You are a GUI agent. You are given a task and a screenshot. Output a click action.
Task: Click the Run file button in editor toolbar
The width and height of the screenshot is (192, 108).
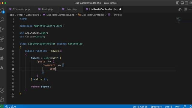180,9
